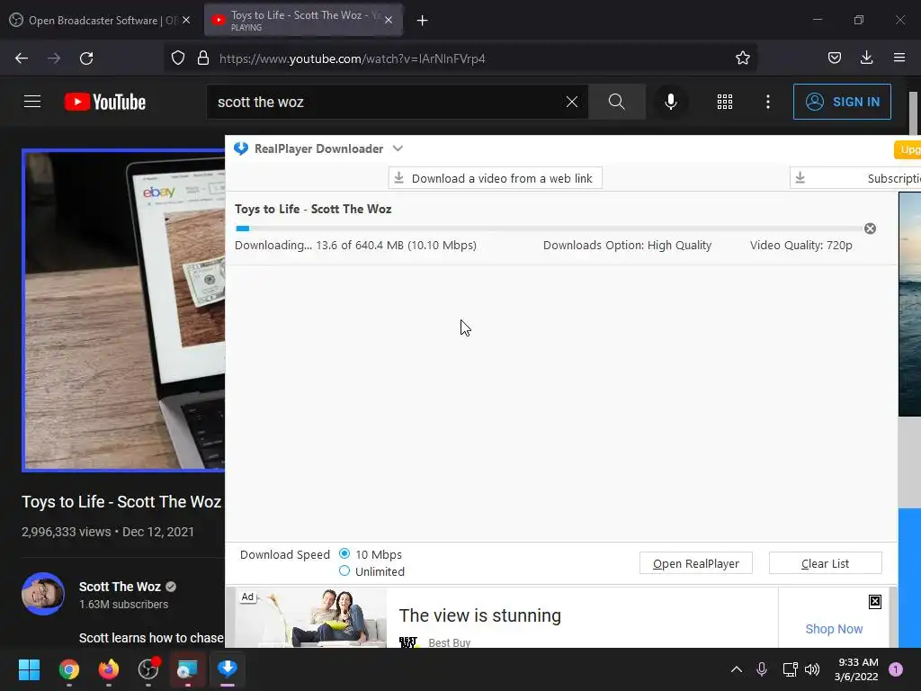
Task: Launch Chrome from the taskbar
Action: pos(69,669)
